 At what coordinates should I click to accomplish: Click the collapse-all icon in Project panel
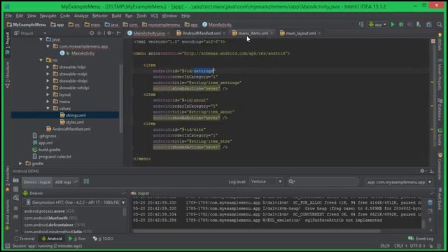[99, 33]
